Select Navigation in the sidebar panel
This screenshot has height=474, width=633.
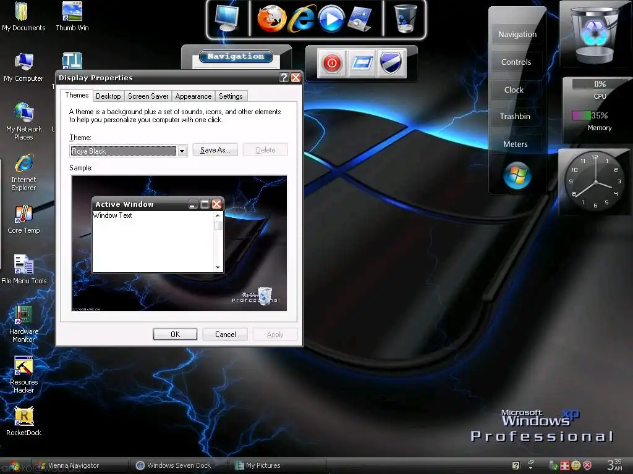pyautogui.click(x=517, y=35)
